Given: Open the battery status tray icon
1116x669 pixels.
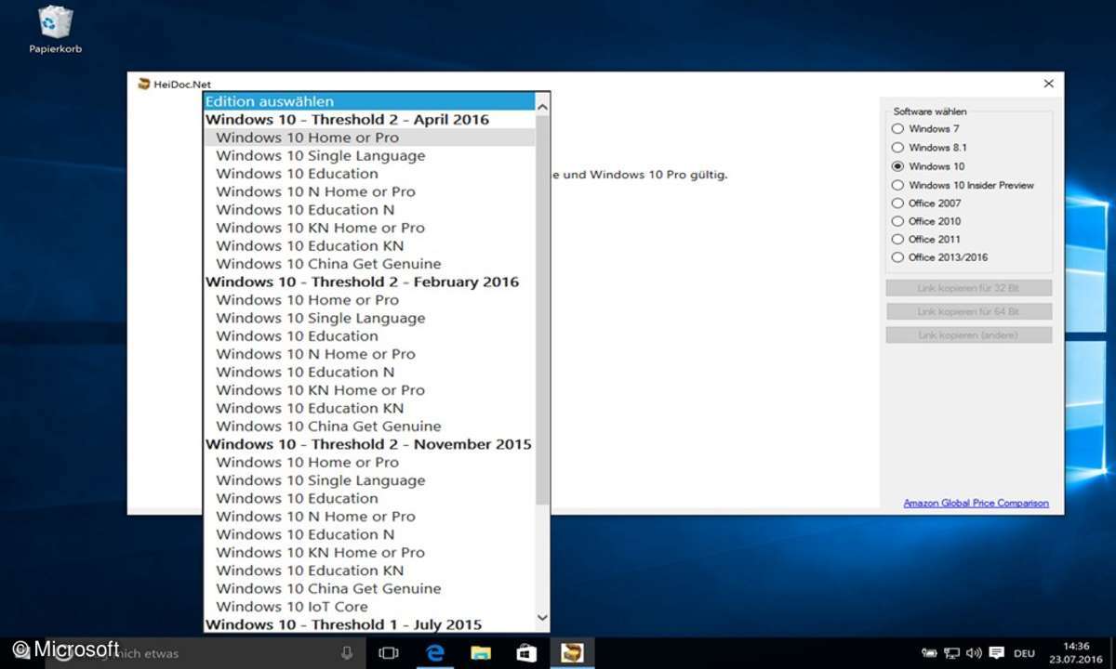Looking at the screenshot, I should 929,653.
